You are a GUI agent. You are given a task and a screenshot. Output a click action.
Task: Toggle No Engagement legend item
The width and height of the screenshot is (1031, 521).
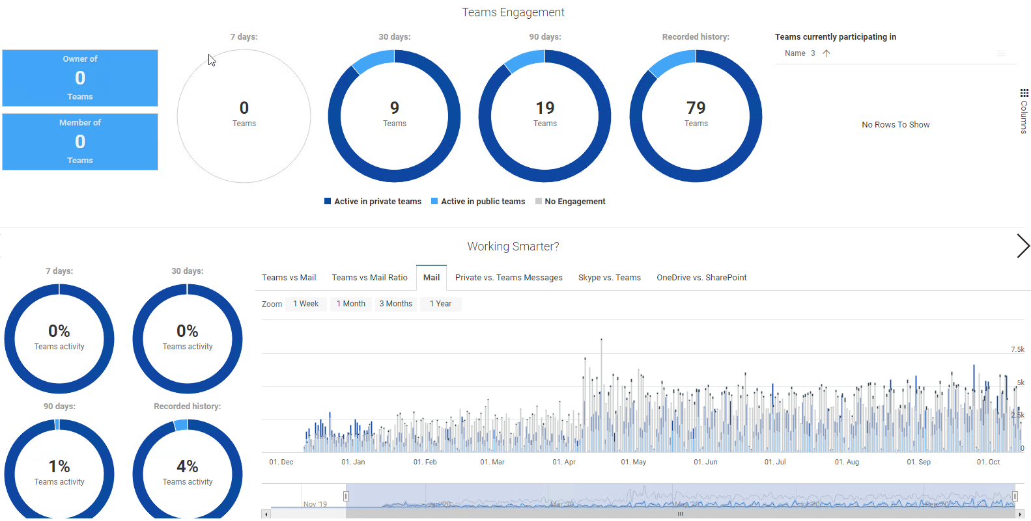(x=571, y=202)
